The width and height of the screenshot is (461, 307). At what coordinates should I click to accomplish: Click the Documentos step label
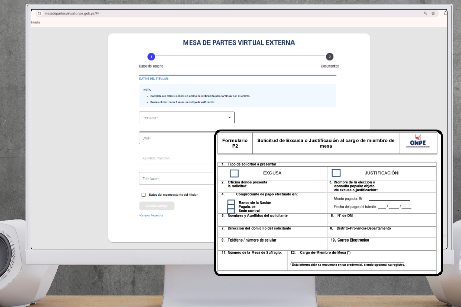(329, 66)
